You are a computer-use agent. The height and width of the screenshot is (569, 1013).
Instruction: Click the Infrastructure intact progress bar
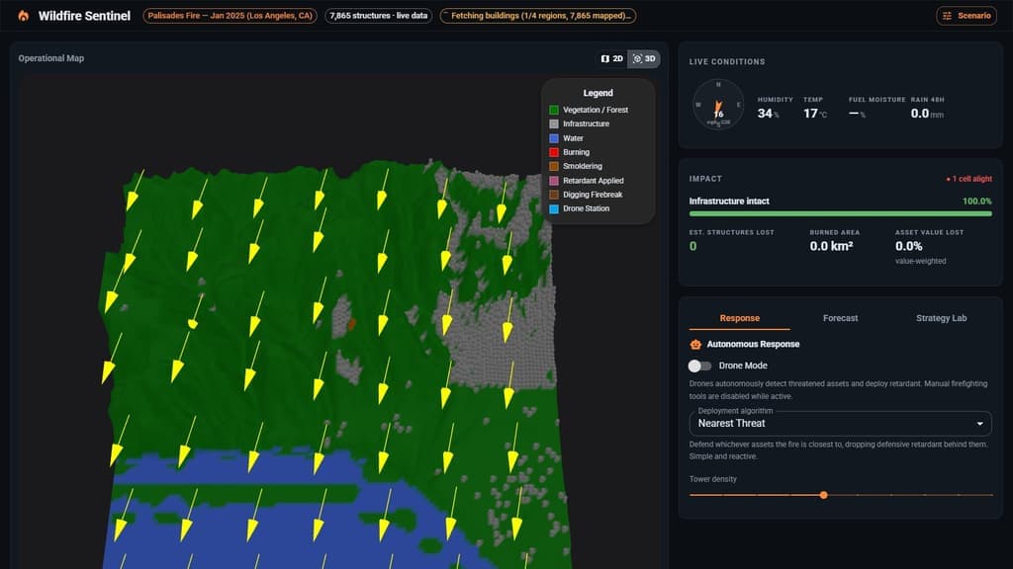point(840,213)
